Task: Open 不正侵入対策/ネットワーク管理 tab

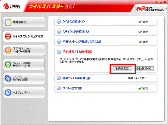Action: click(24, 50)
